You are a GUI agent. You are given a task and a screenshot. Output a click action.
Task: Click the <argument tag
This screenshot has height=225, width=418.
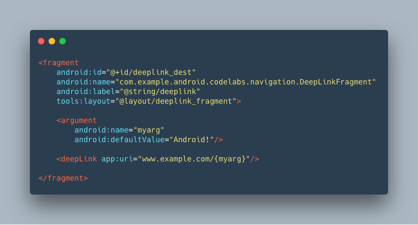76,120
